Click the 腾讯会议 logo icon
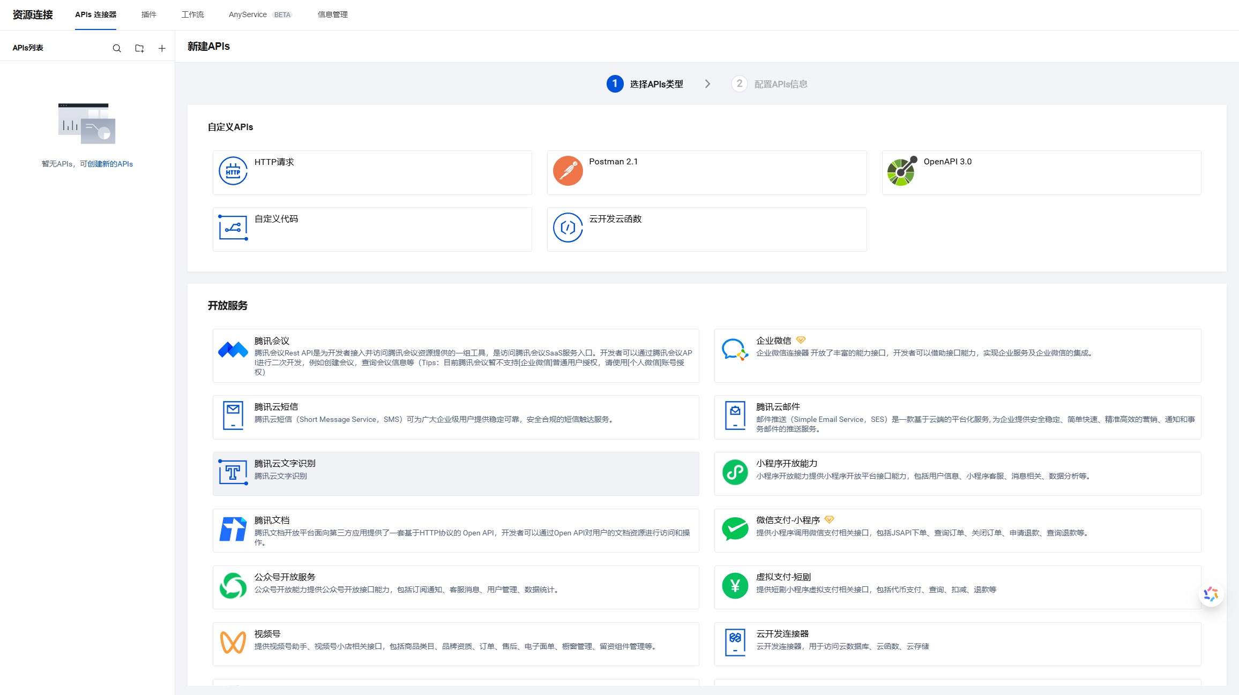 click(233, 350)
